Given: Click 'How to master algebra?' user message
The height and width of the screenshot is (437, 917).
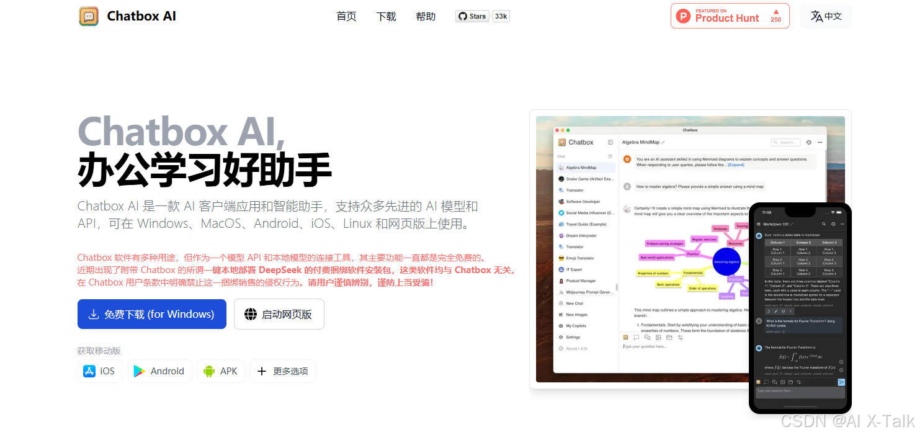Looking at the screenshot, I should pyautogui.click(x=700, y=186).
